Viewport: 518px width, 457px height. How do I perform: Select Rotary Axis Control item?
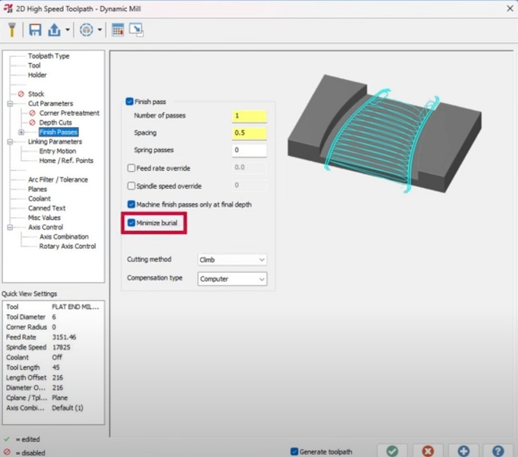click(x=68, y=246)
